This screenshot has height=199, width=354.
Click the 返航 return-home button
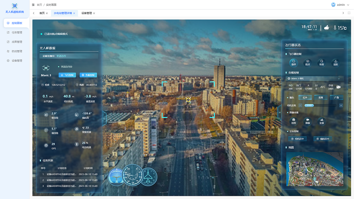point(336,62)
